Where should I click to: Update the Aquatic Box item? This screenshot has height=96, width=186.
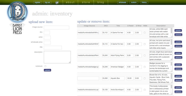tap(178, 76)
